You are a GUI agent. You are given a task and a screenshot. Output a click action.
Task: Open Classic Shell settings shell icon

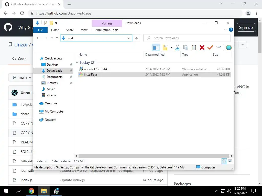click(x=228, y=48)
